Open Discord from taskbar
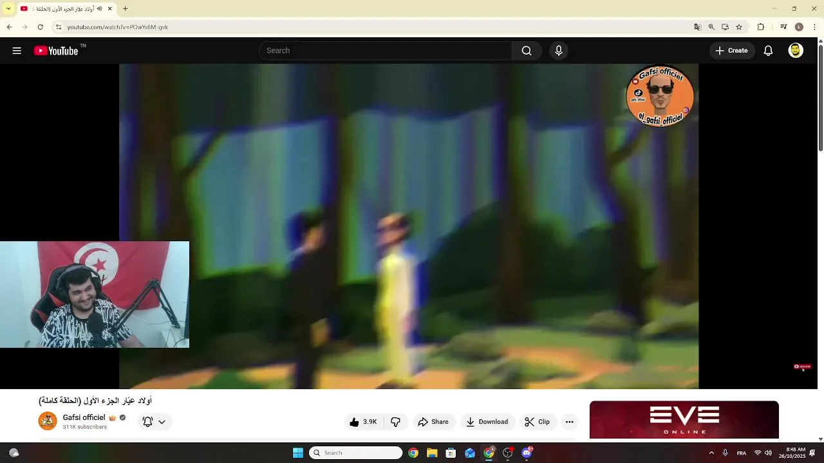The width and height of the screenshot is (824, 463). [527, 453]
